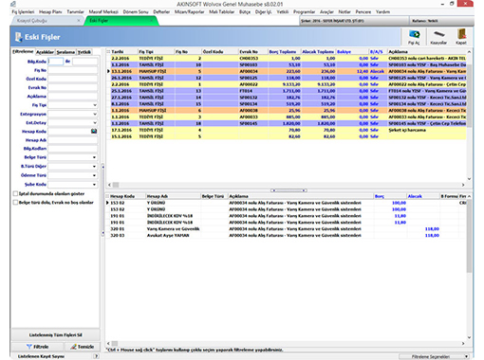This screenshot has height=360, width=484.
Task: Click the Temizle button
Action: 82,347
